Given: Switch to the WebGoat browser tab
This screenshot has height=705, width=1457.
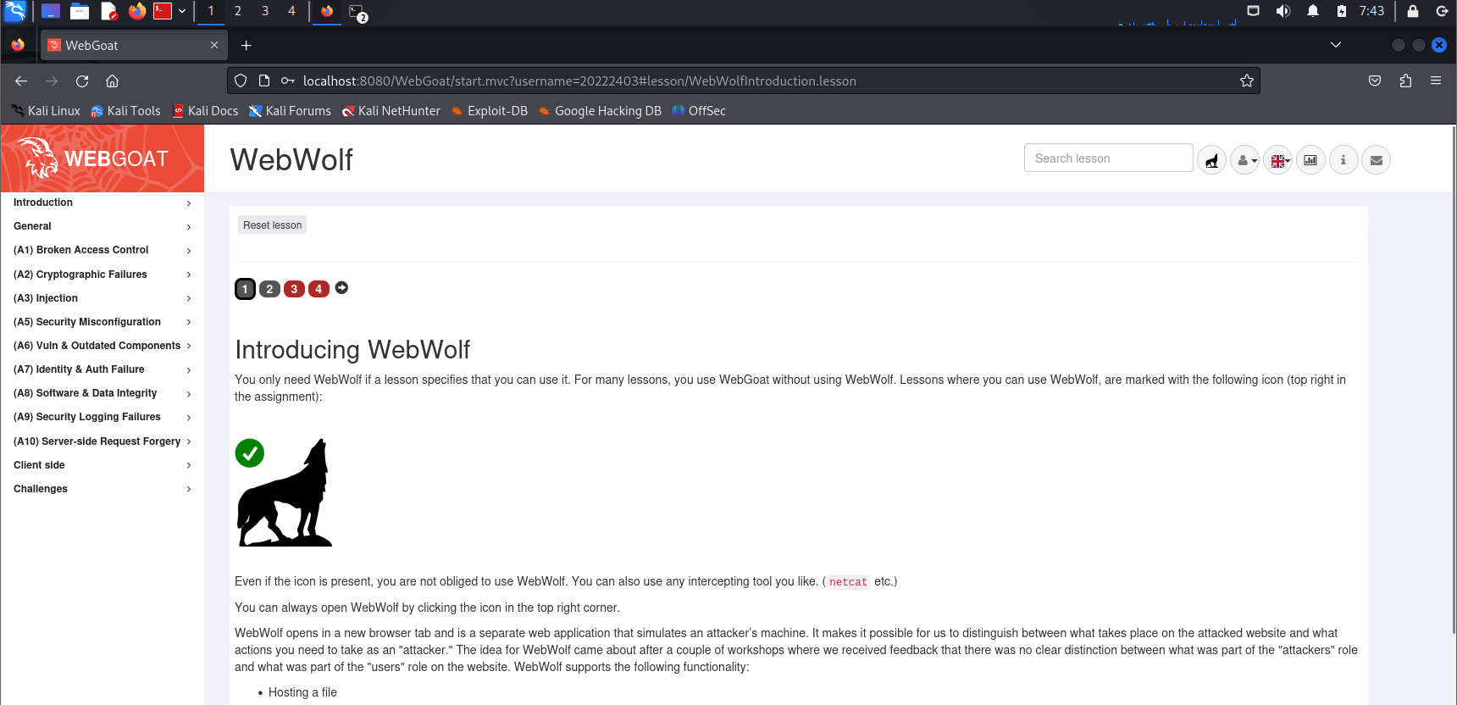Looking at the screenshot, I should (x=133, y=46).
